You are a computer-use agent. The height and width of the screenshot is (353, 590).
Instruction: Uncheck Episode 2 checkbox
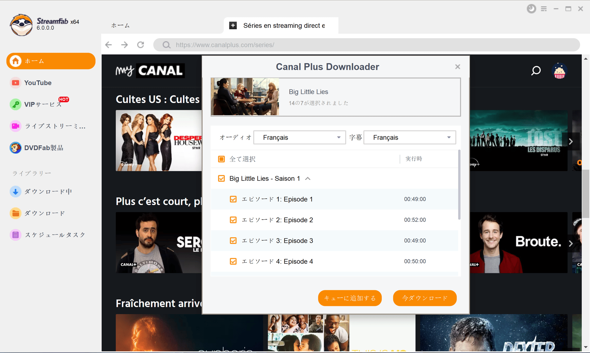233,220
